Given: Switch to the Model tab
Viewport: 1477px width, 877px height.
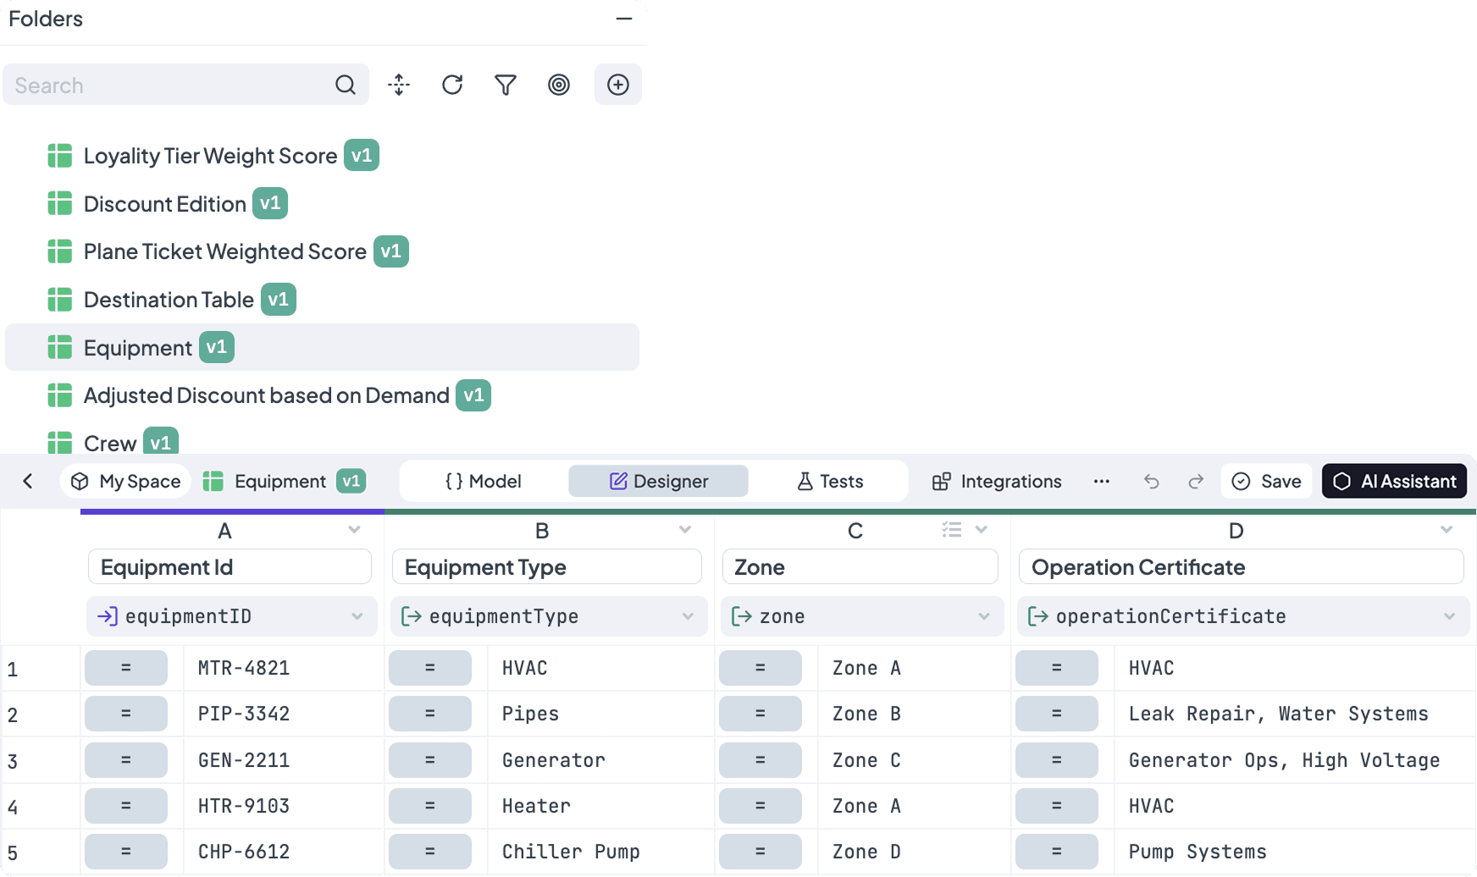Looking at the screenshot, I should coord(484,482).
